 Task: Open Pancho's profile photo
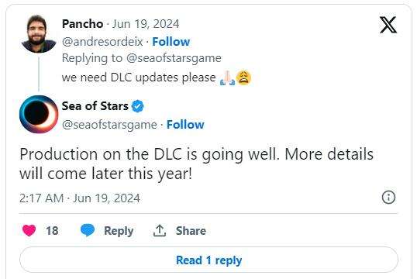(x=39, y=34)
